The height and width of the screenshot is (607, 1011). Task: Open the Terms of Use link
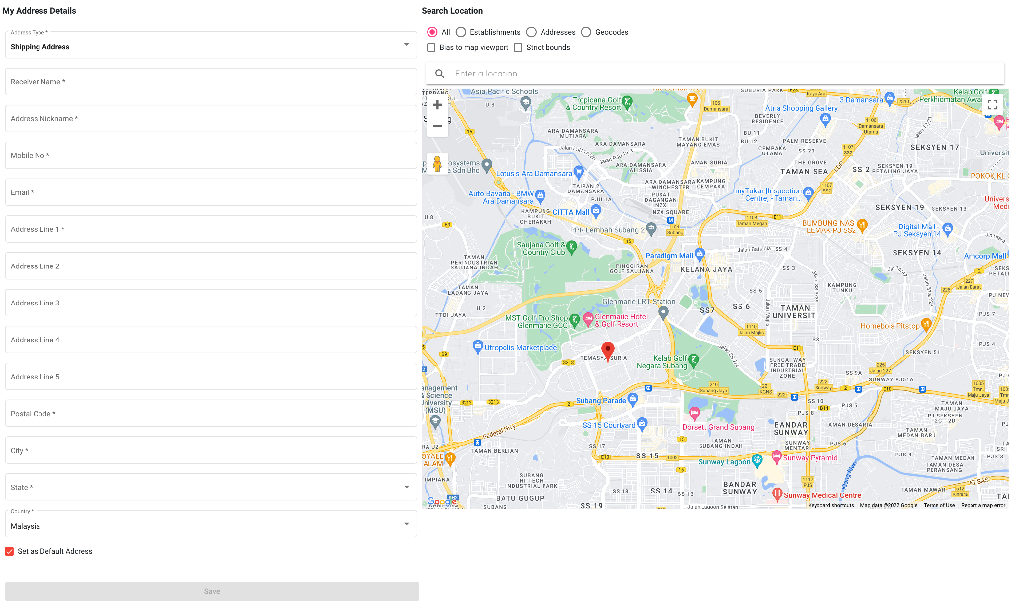pyautogui.click(x=939, y=505)
